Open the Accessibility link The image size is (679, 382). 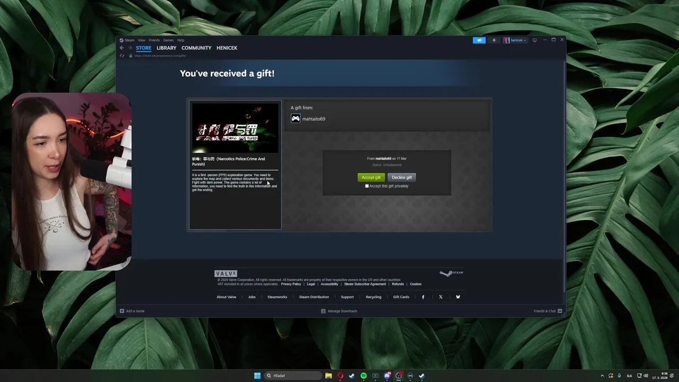tap(329, 284)
